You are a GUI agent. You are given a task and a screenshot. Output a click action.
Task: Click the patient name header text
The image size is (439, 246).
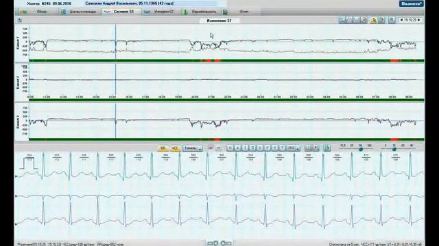tap(130, 3)
